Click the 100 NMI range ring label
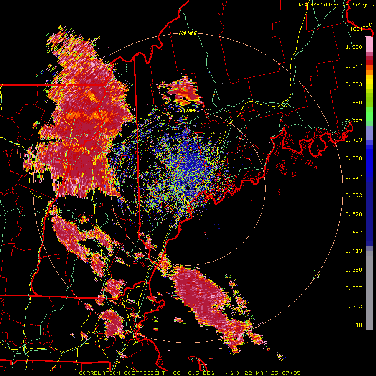The height and width of the screenshot is (376, 376). click(x=188, y=33)
